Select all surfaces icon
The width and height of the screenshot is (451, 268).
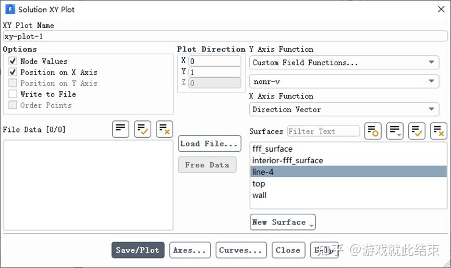click(417, 131)
